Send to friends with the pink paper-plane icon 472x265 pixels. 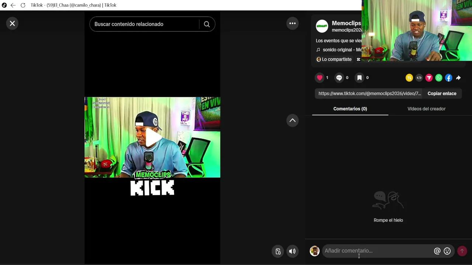tap(429, 78)
